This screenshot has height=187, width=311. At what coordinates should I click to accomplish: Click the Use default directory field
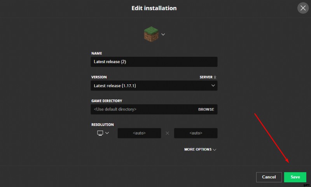tap(144, 109)
